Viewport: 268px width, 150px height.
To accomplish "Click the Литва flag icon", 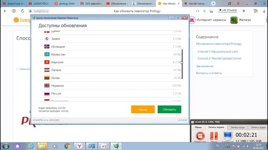I will coord(47,78).
